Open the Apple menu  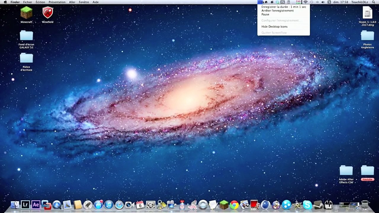pos(5,2)
